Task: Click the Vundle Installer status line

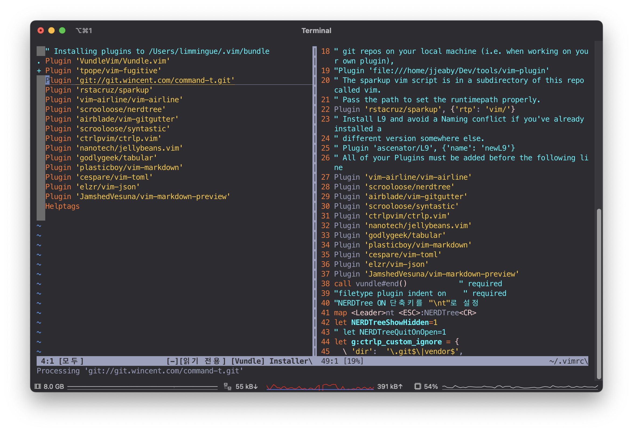Action: point(271,361)
